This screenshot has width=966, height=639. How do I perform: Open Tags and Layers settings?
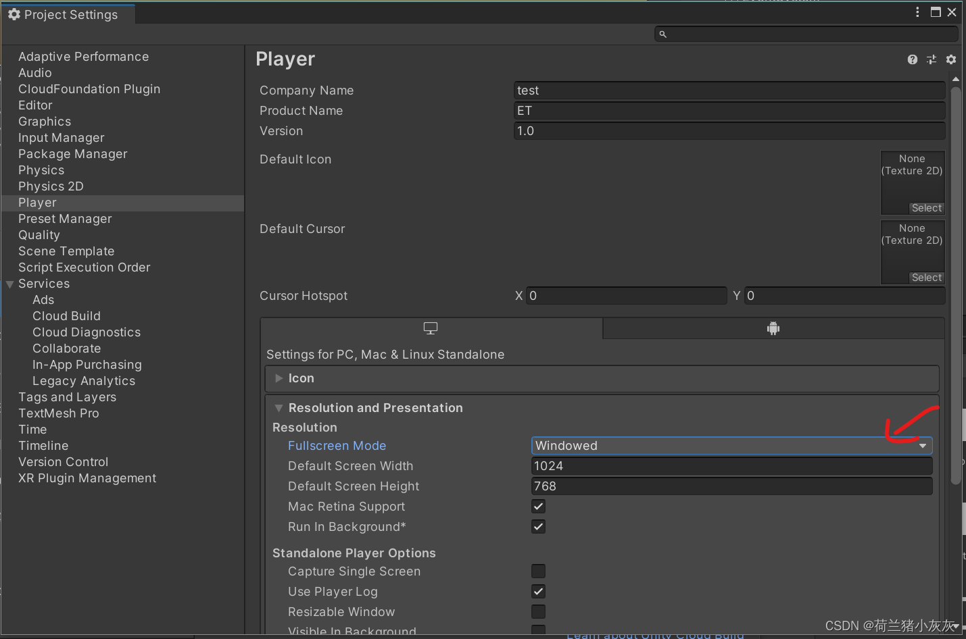[68, 397]
